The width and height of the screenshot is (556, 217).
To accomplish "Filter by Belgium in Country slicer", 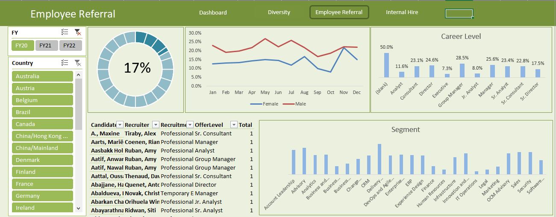I will point(42,100).
